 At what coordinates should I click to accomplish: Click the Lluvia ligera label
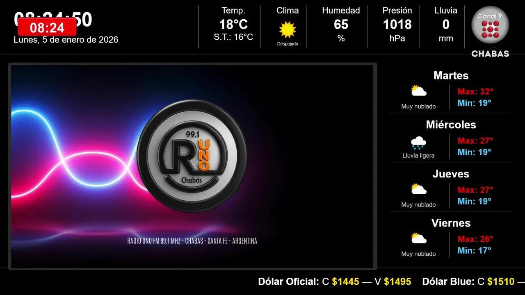418,156
